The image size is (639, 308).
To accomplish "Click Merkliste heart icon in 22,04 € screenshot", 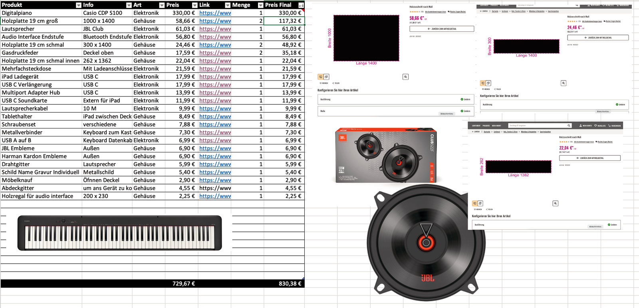I will (x=595, y=126).
